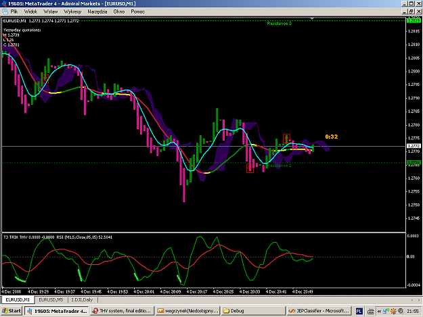
Task: Click the 4 Dec 19:29 time axis label
Action: tap(39, 292)
